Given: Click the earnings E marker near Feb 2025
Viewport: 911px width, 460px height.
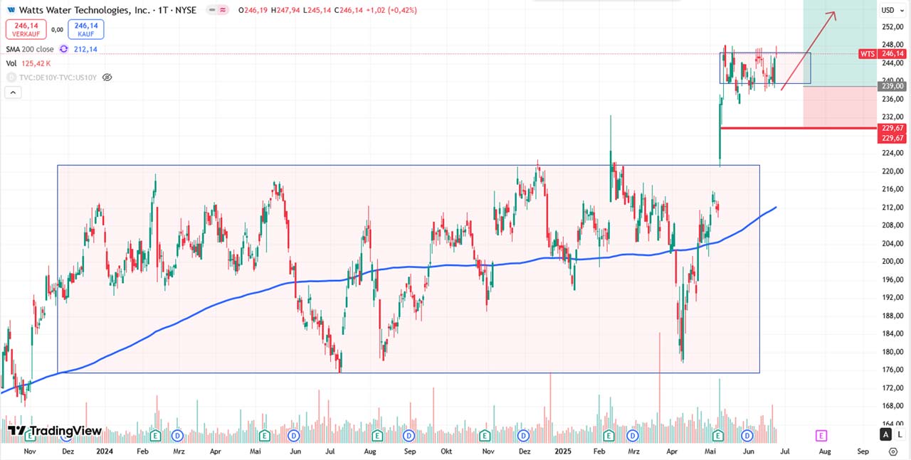Looking at the screenshot, I should click(609, 435).
